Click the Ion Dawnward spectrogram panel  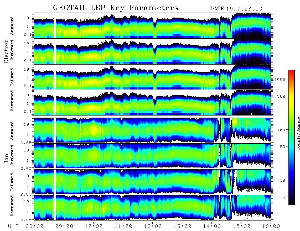point(152,207)
